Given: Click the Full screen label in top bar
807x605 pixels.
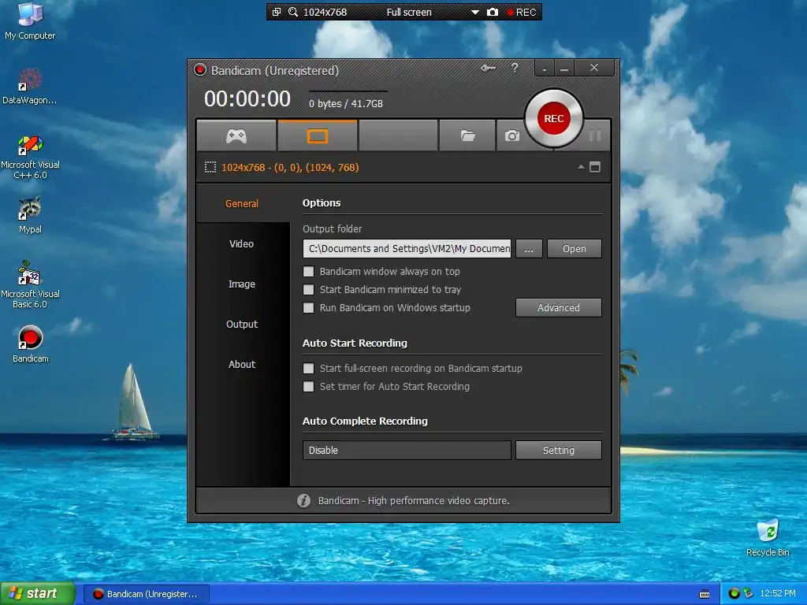Looking at the screenshot, I should (409, 13).
